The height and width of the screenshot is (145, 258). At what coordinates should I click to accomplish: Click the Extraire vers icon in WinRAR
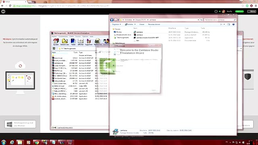(64, 42)
